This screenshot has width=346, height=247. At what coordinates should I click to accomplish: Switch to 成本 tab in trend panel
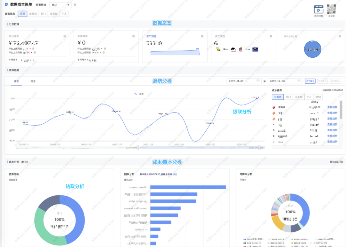coord(16,81)
